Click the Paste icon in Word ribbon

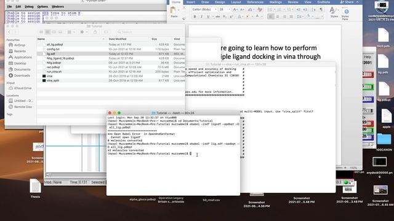(x=174, y=11)
